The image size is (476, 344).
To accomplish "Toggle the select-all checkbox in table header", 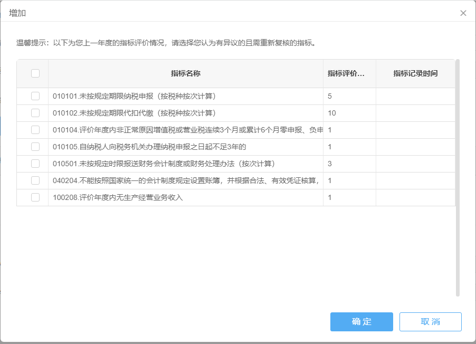I will [x=35, y=73].
